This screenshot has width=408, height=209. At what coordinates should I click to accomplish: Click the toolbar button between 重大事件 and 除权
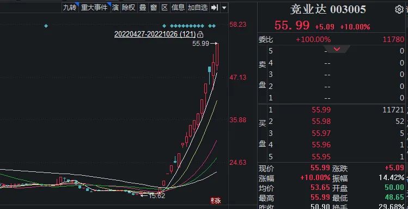115,8
